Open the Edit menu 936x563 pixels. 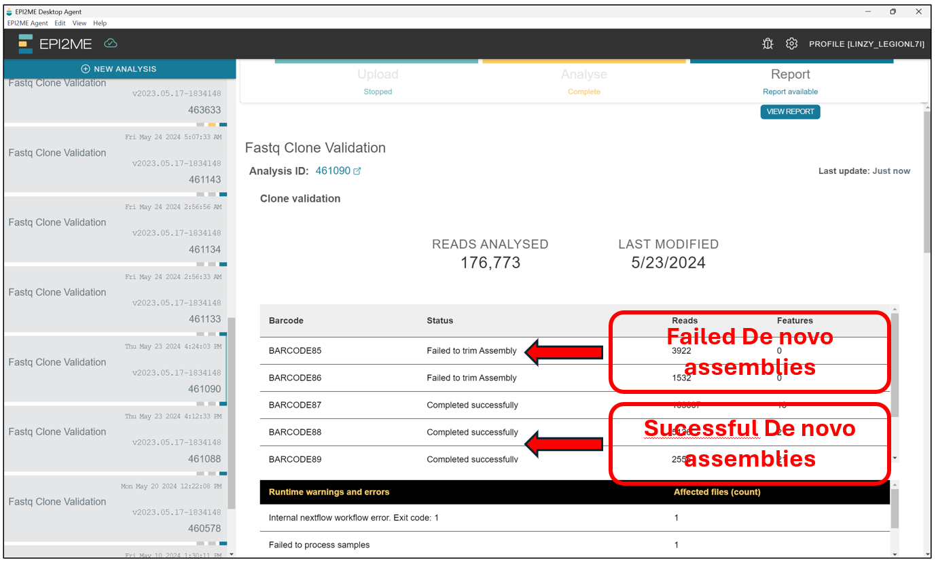[x=60, y=23]
